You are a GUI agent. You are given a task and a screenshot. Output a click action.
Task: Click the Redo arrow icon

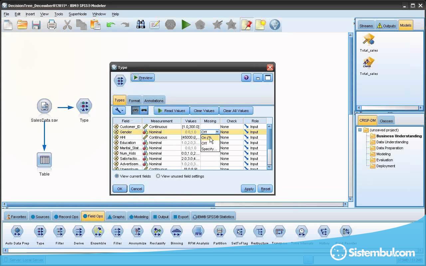pyautogui.click(x=125, y=25)
